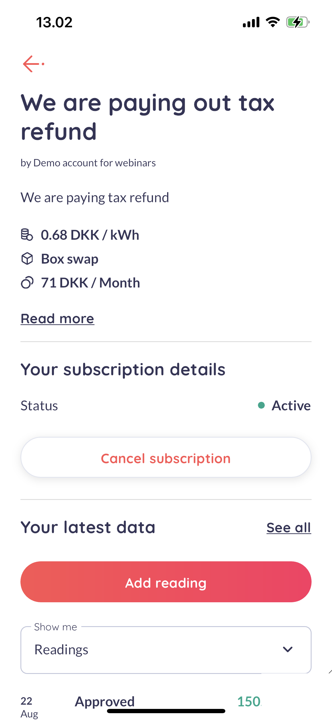Expand the Show me Readings dropdown

166,650
